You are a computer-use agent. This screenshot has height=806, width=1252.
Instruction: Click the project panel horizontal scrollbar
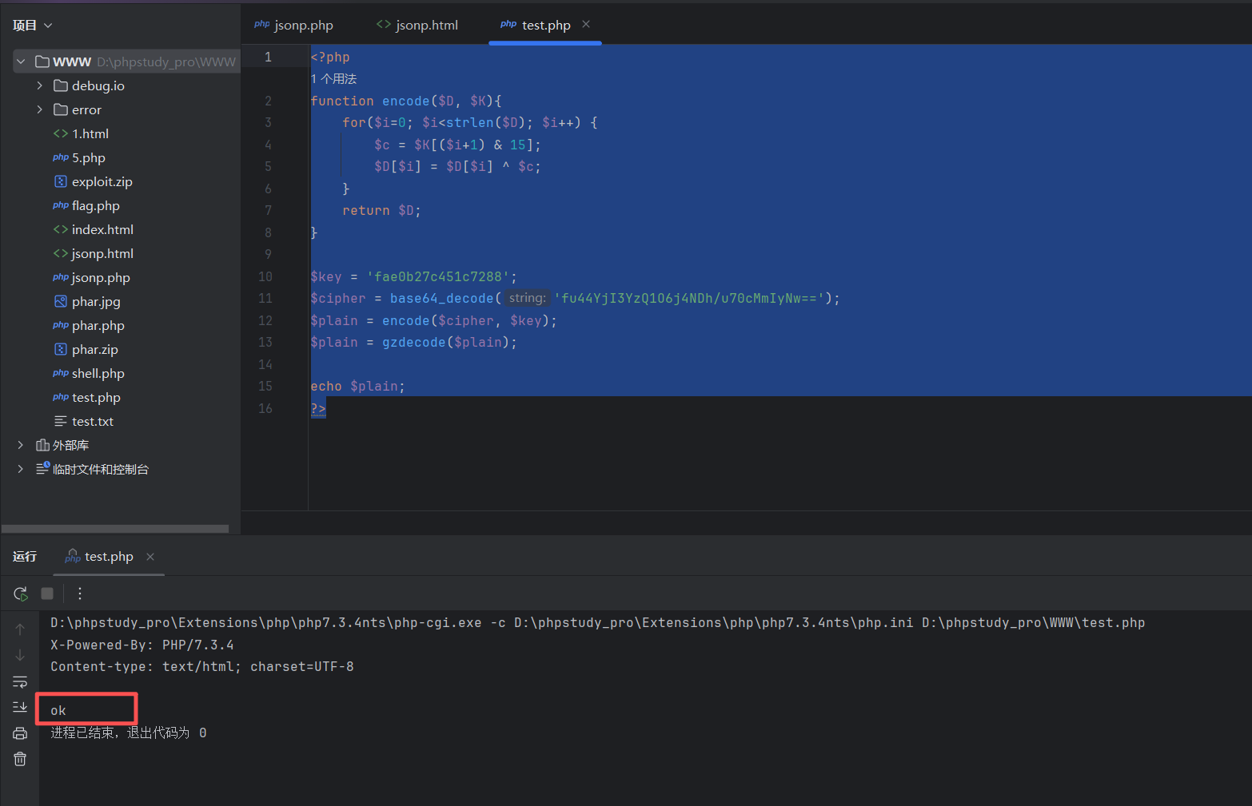115,529
